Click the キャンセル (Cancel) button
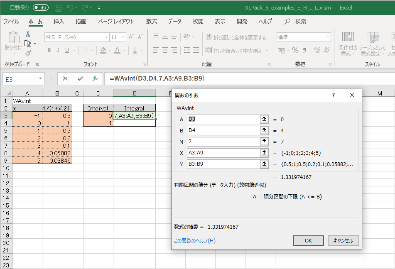395x269 pixels. coord(343,241)
